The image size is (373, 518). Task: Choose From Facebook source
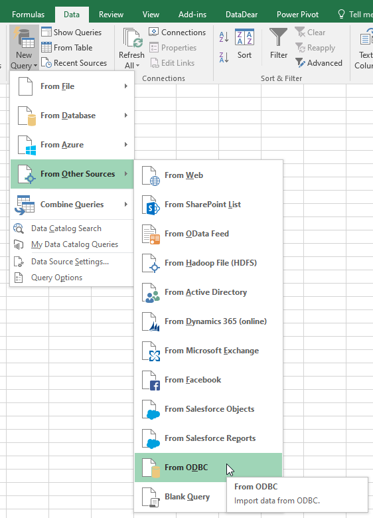(208, 380)
